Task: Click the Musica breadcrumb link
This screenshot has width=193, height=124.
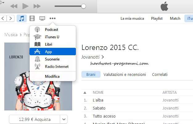Action: pyautogui.click(x=11, y=35)
